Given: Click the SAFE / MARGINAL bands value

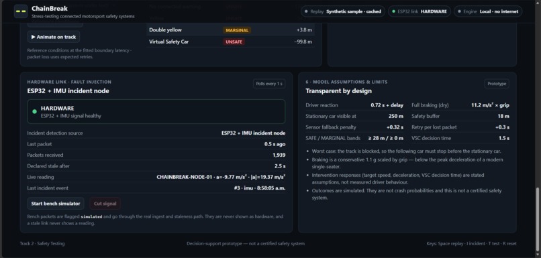Looking at the screenshot, I should pyautogui.click(x=385, y=138).
